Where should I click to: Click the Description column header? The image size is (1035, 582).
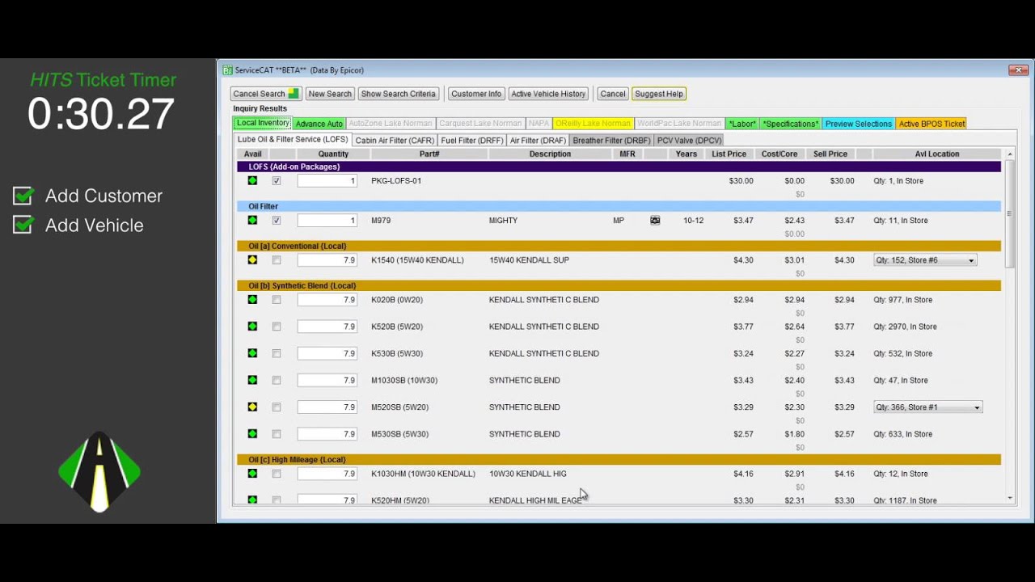click(550, 154)
